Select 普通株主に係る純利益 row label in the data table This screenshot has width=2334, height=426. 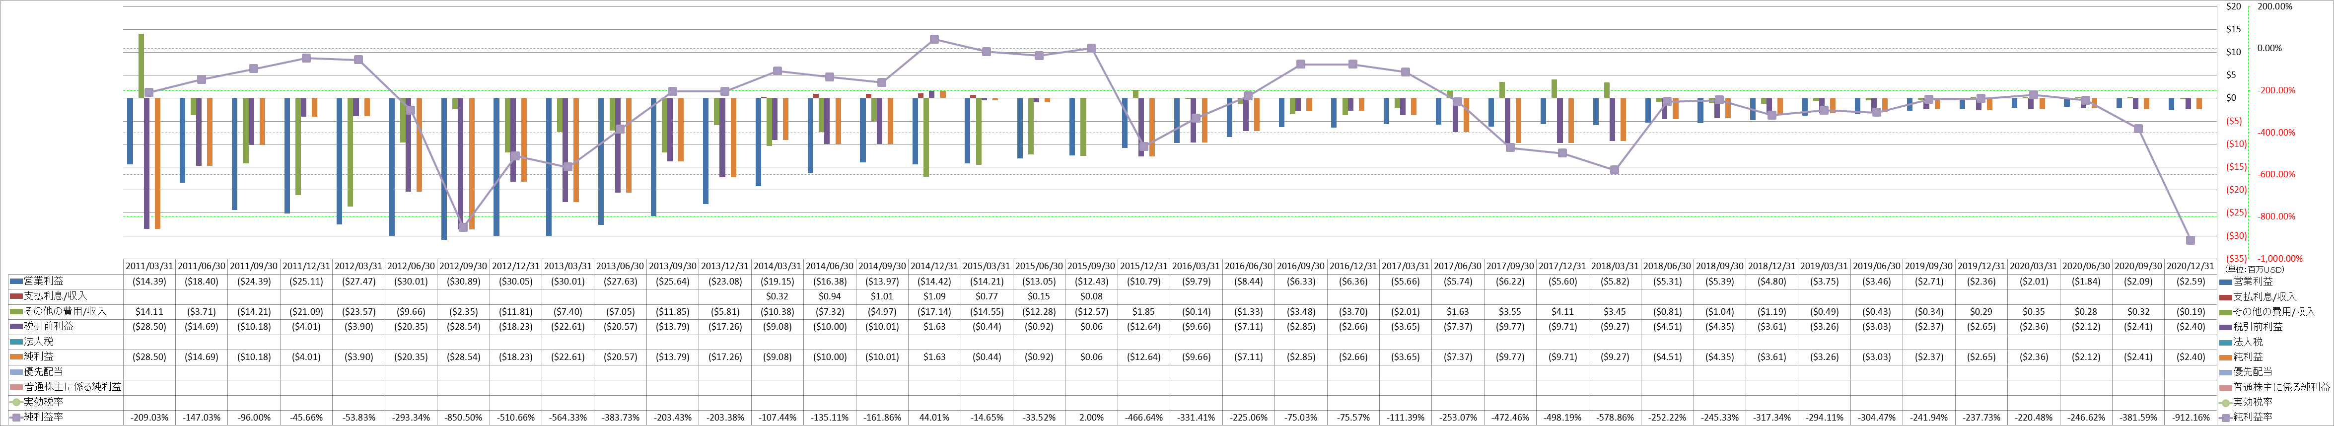pos(72,387)
